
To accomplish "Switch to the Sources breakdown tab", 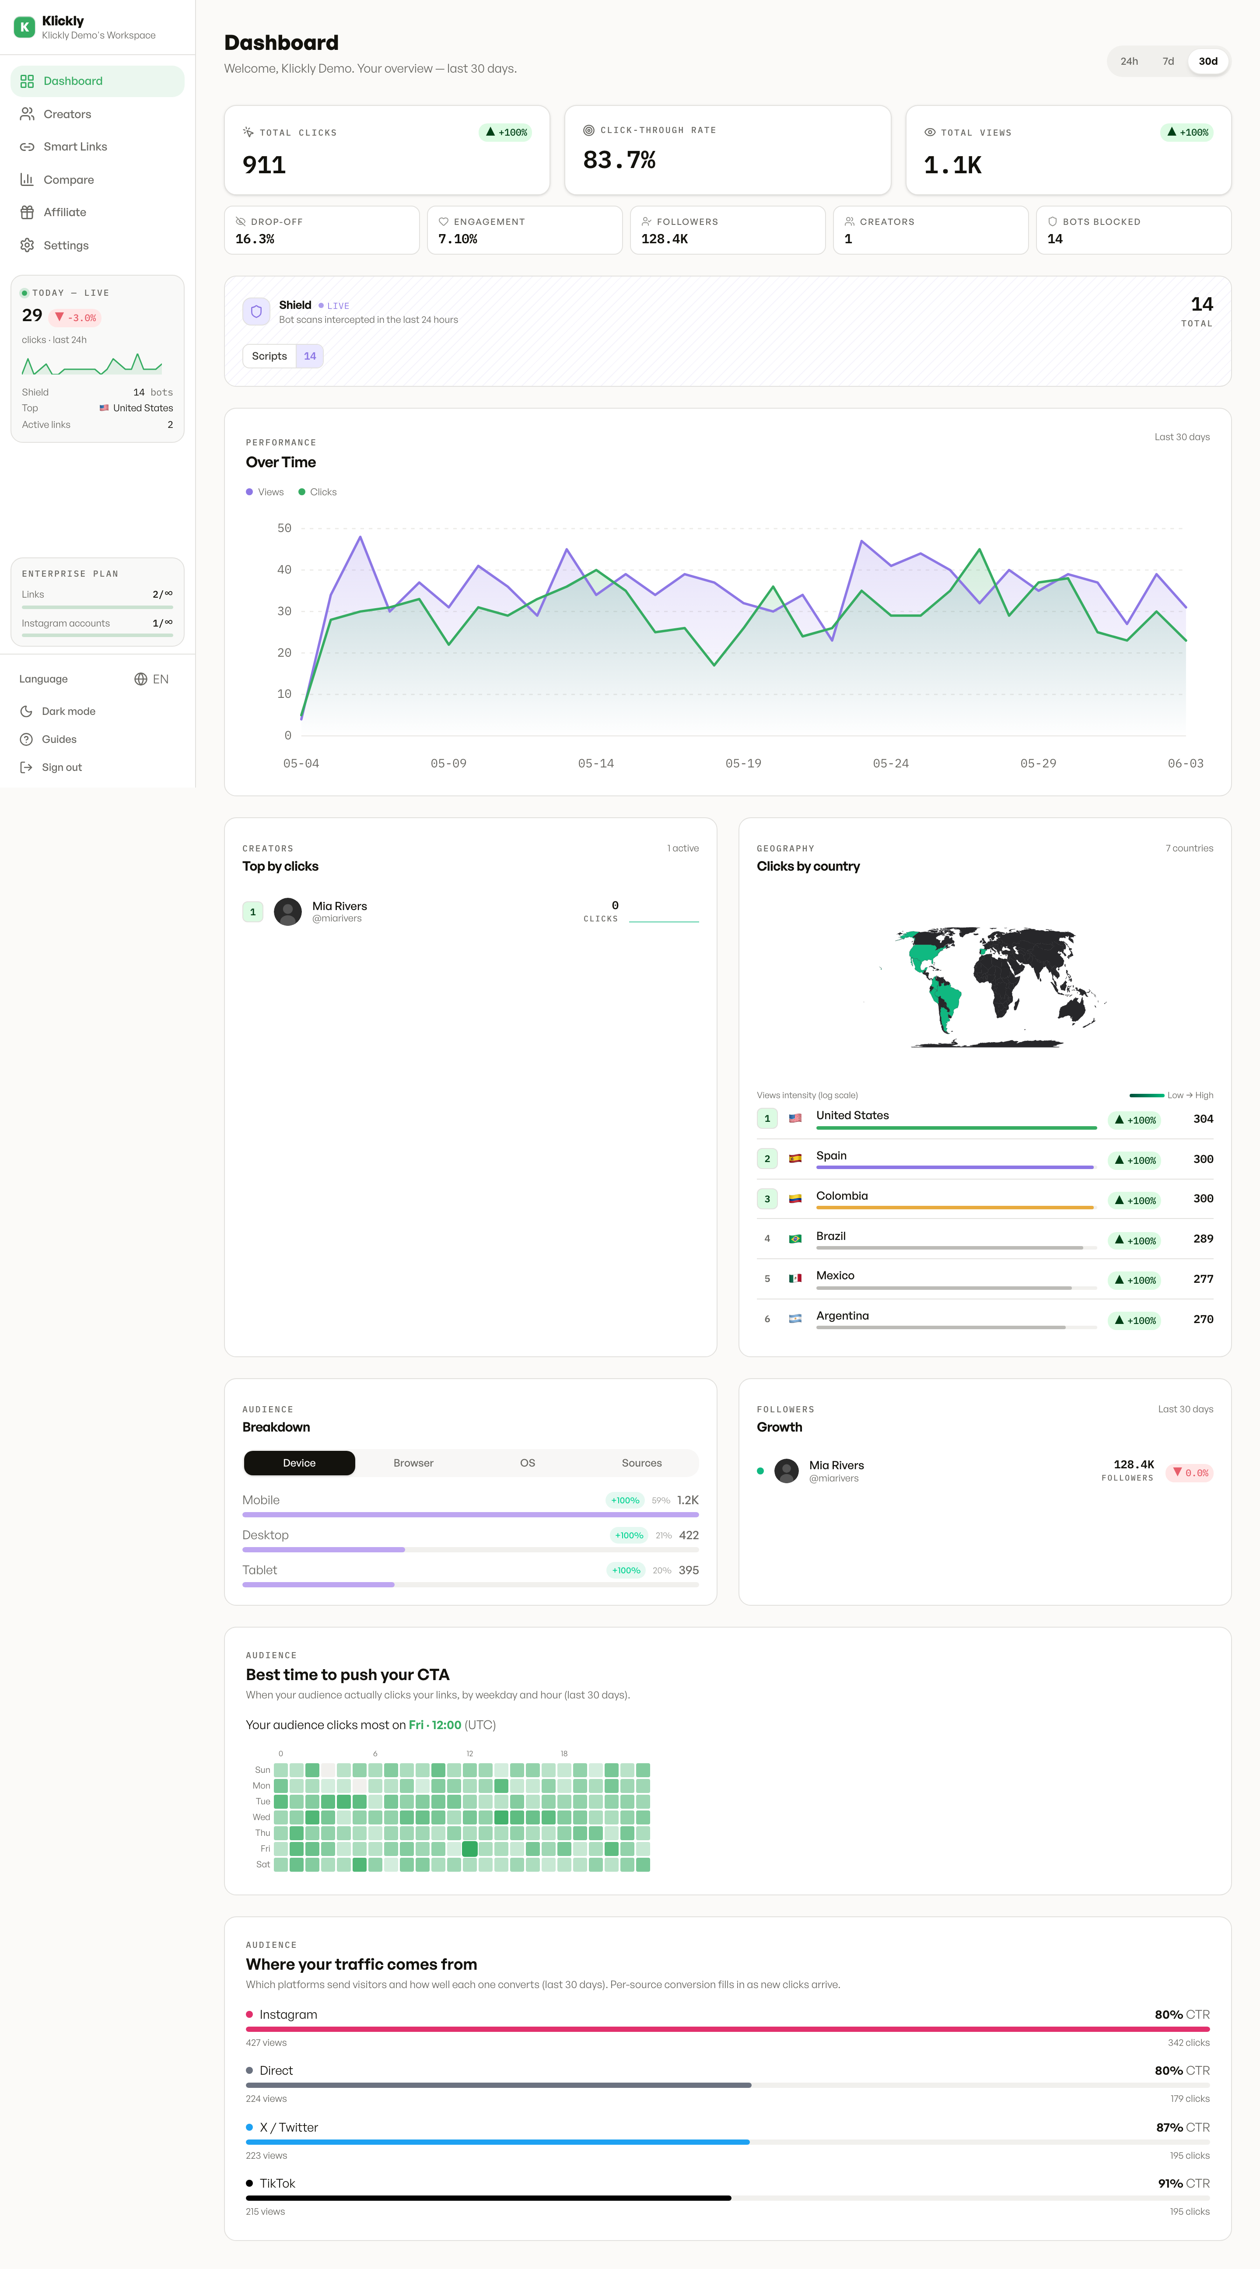I will (642, 1463).
